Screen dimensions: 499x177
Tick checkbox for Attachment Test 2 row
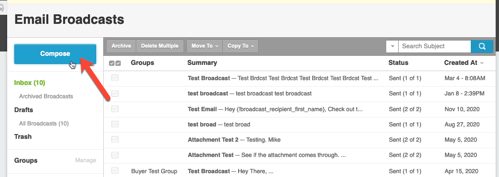point(115,139)
